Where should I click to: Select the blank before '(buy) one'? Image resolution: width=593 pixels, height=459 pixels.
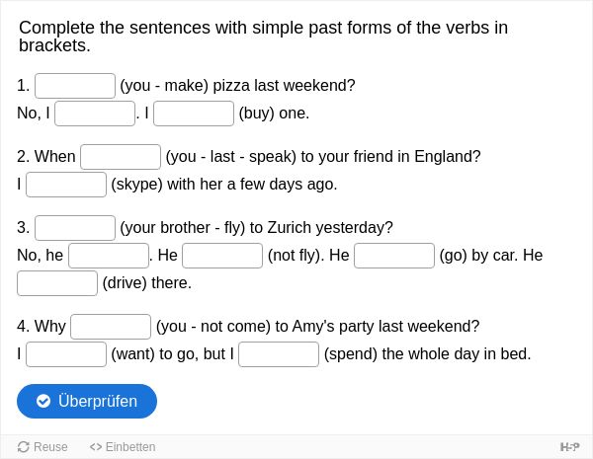click(194, 114)
